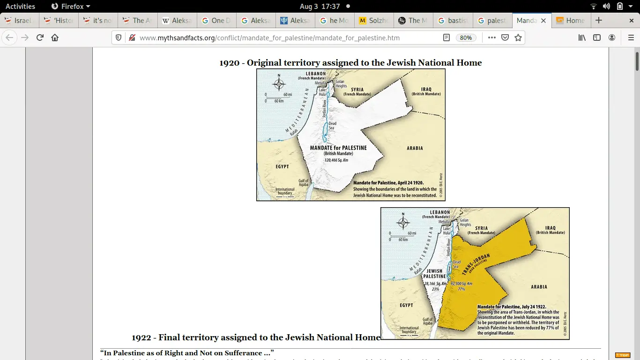Click the orange TOP button
Image resolution: width=640 pixels, height=360 pixels.
point(623,355)
